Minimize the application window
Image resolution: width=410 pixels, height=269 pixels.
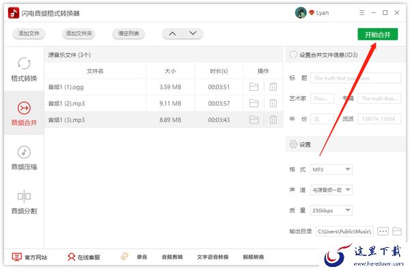(x=373, y=12)
